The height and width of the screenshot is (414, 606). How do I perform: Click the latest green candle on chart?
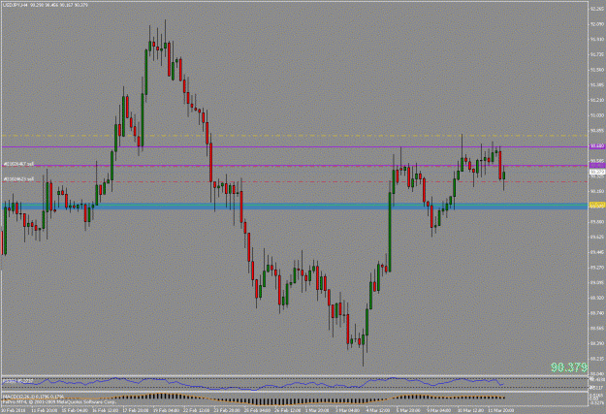pyautogui.click(x=504, y=175)
